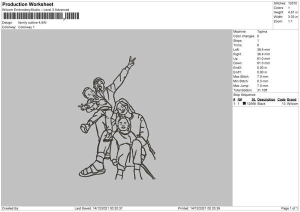Click the 'Page 1 of 1' indicator
The height and width of the screenshot is (212, 300).
pos(289,208)
